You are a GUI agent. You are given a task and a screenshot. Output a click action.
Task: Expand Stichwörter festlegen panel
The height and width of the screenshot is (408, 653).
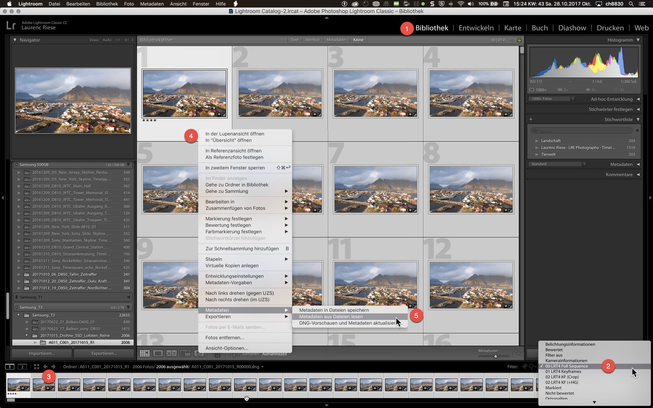638,109
